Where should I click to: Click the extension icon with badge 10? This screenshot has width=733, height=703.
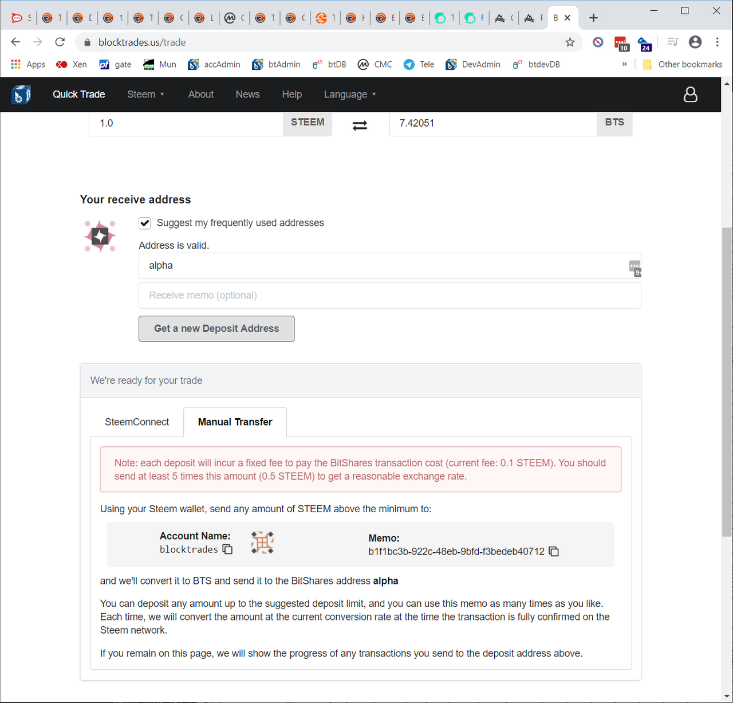(621, 44)
